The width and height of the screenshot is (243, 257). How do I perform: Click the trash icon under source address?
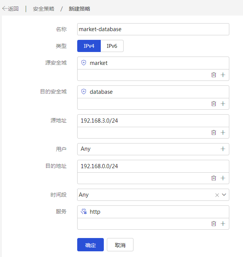(x=214, y=132)
